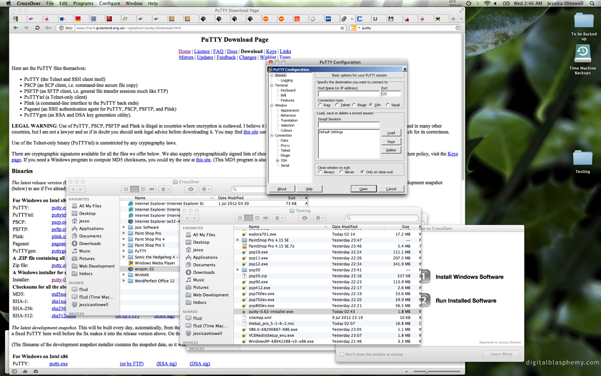Open action gear dropdown in Testing window
The height and width of the screenshot is (376, 601).
319,218
